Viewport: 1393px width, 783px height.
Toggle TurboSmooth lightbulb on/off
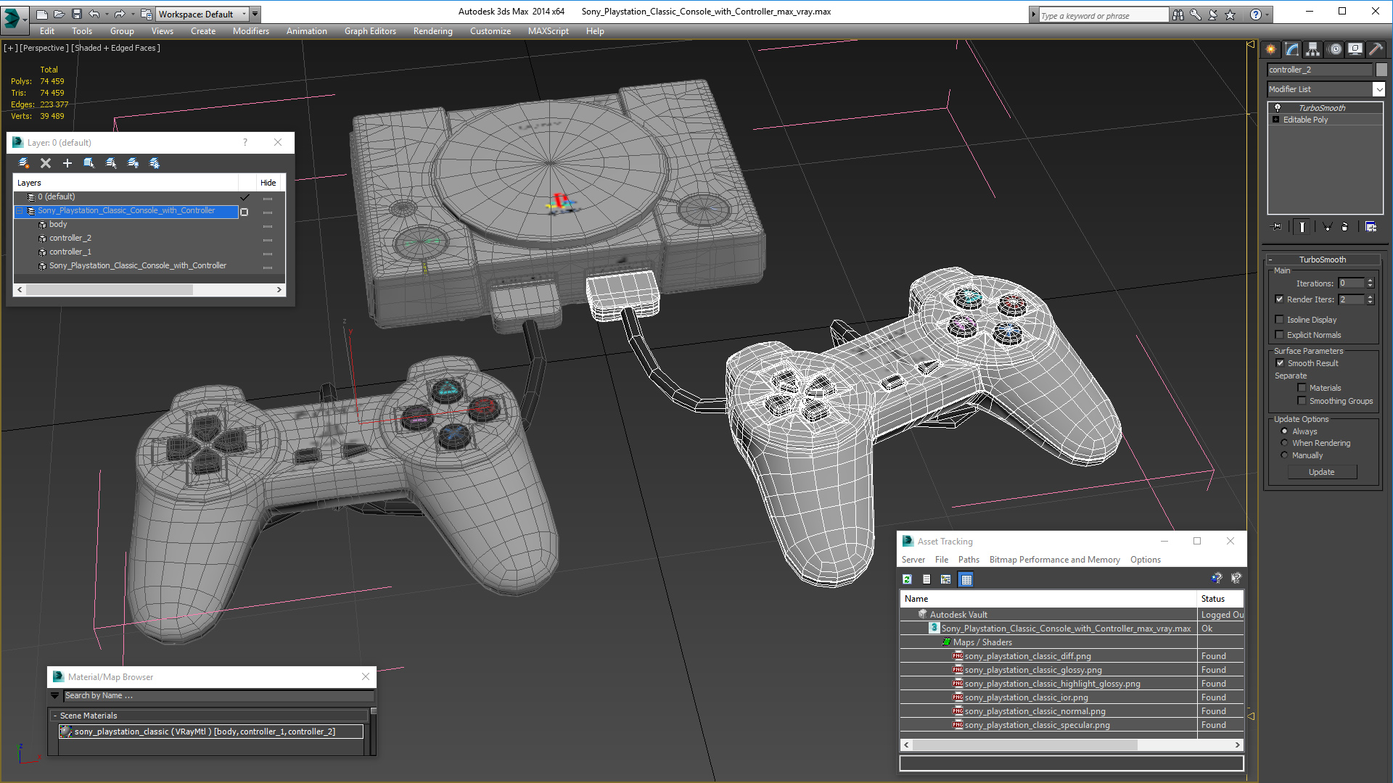click(x=1278, y=107)
